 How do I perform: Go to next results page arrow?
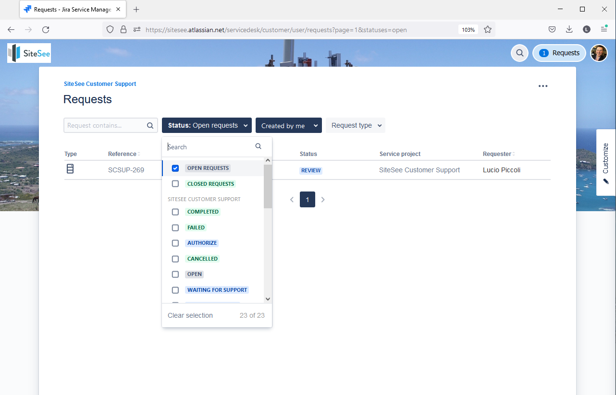coord(323,200)
